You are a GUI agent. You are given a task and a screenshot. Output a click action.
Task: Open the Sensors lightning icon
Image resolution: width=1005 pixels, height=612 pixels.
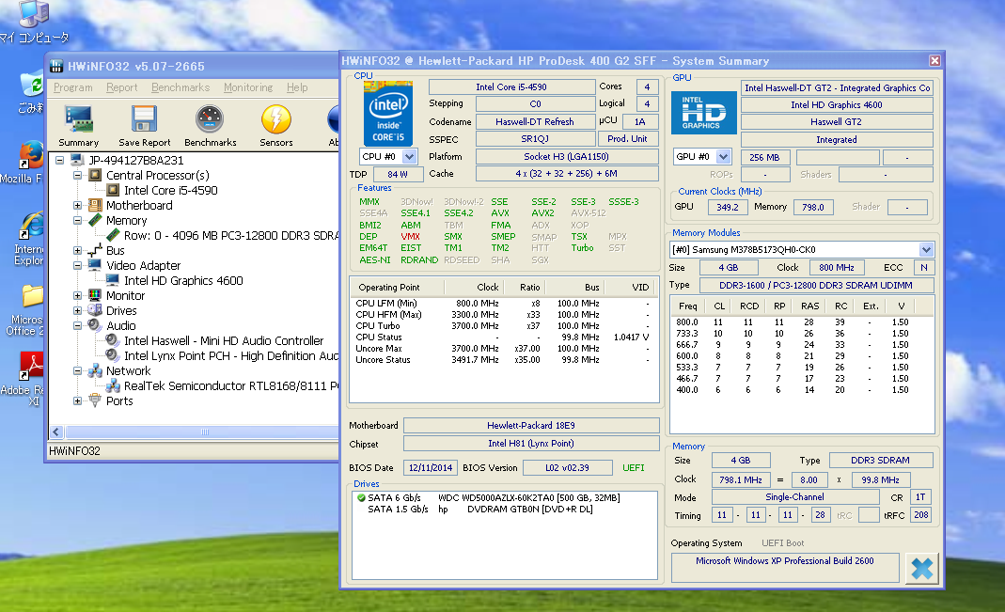(276, 119)
